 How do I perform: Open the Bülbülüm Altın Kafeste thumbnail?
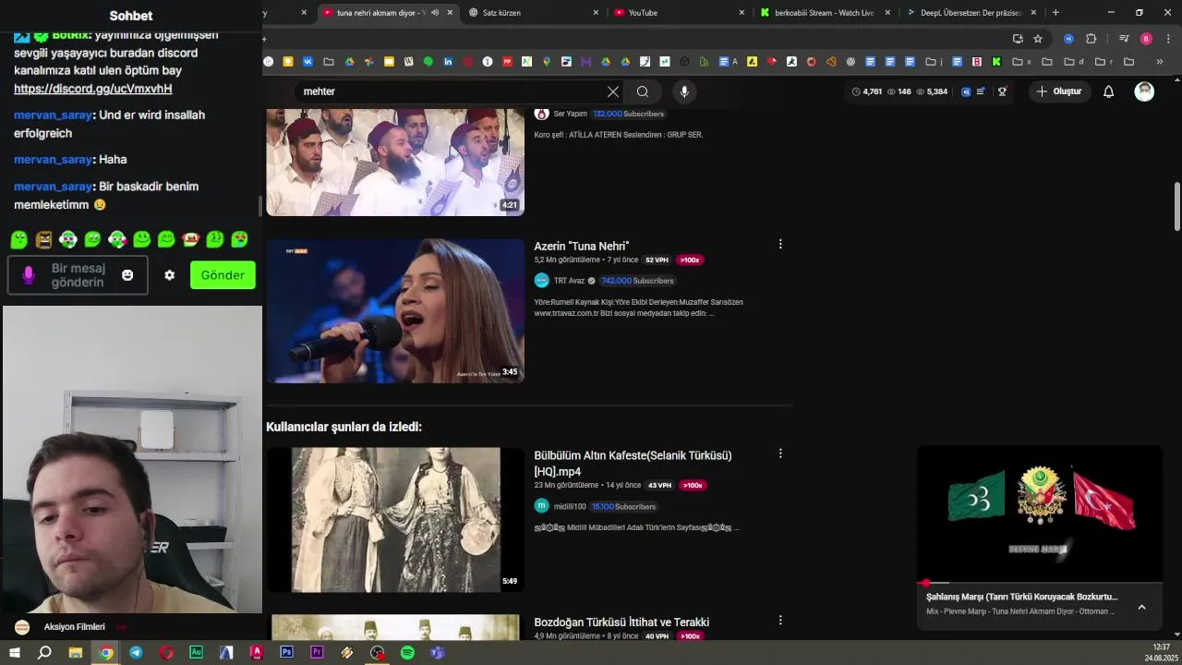pyautogui.click(x=395, y=520)
